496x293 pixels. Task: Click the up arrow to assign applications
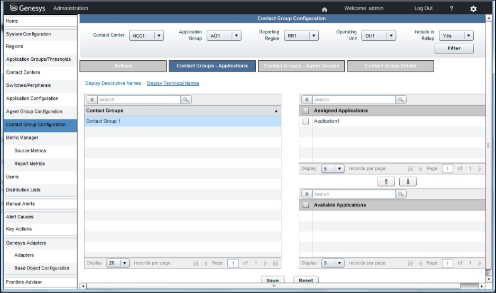click(386, 181)
